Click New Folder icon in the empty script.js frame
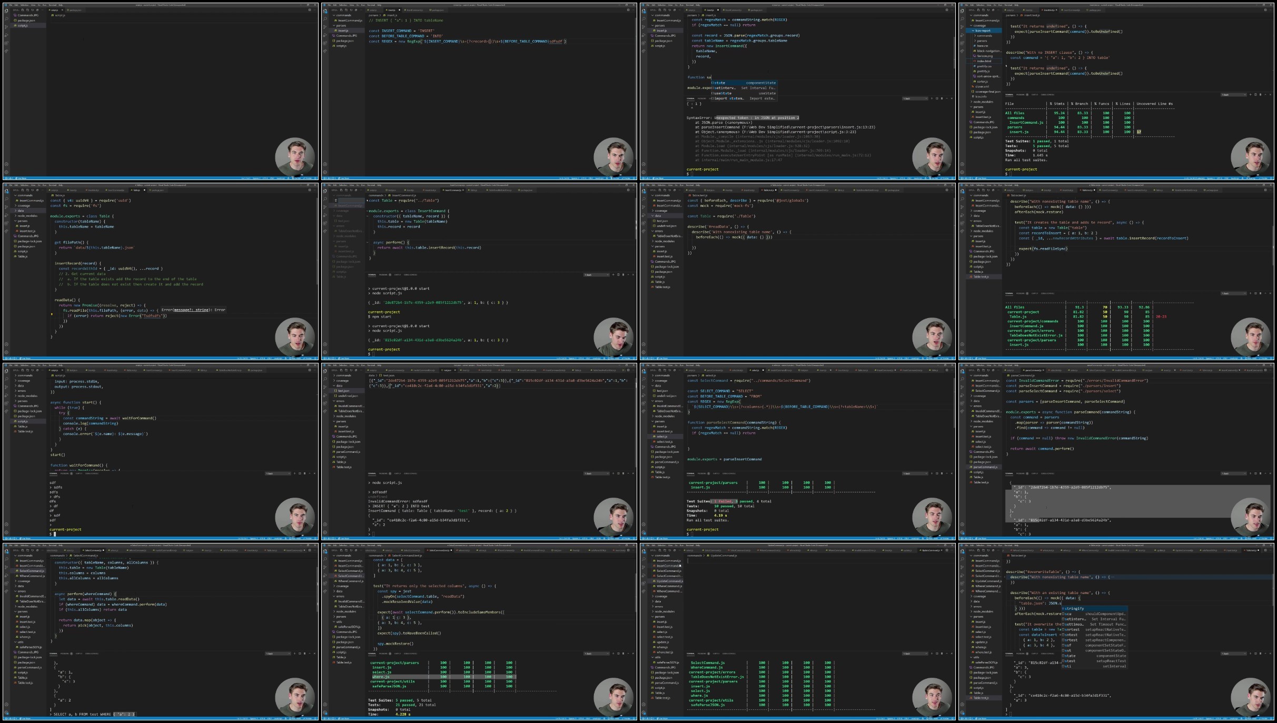The image size is (1277, 723). point(27,10)
